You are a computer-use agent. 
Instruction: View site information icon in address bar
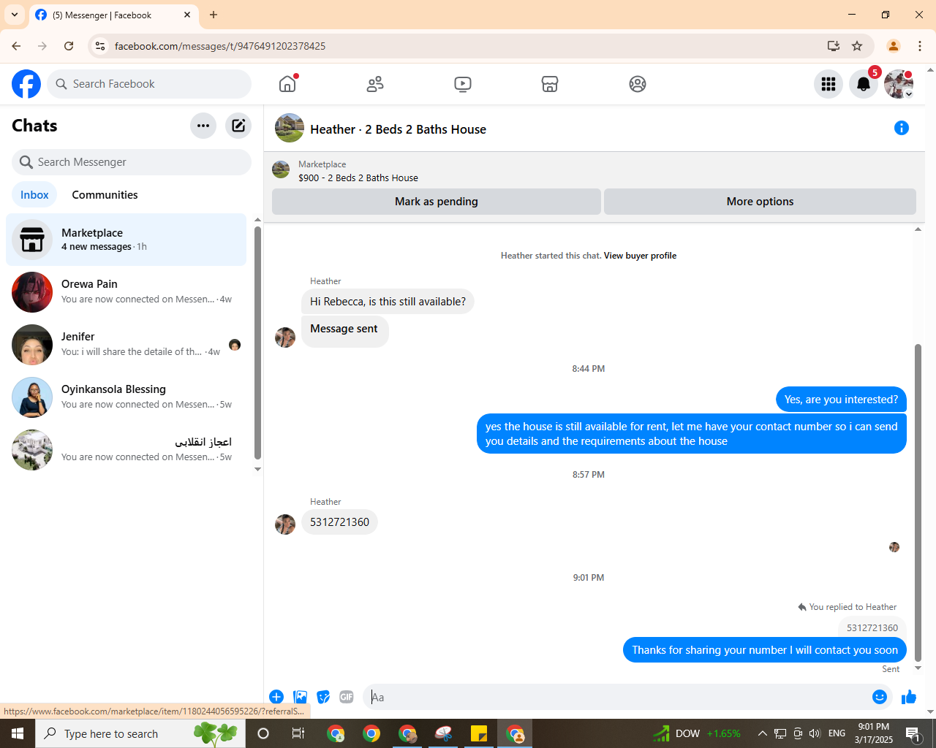(x=101, y=46)
